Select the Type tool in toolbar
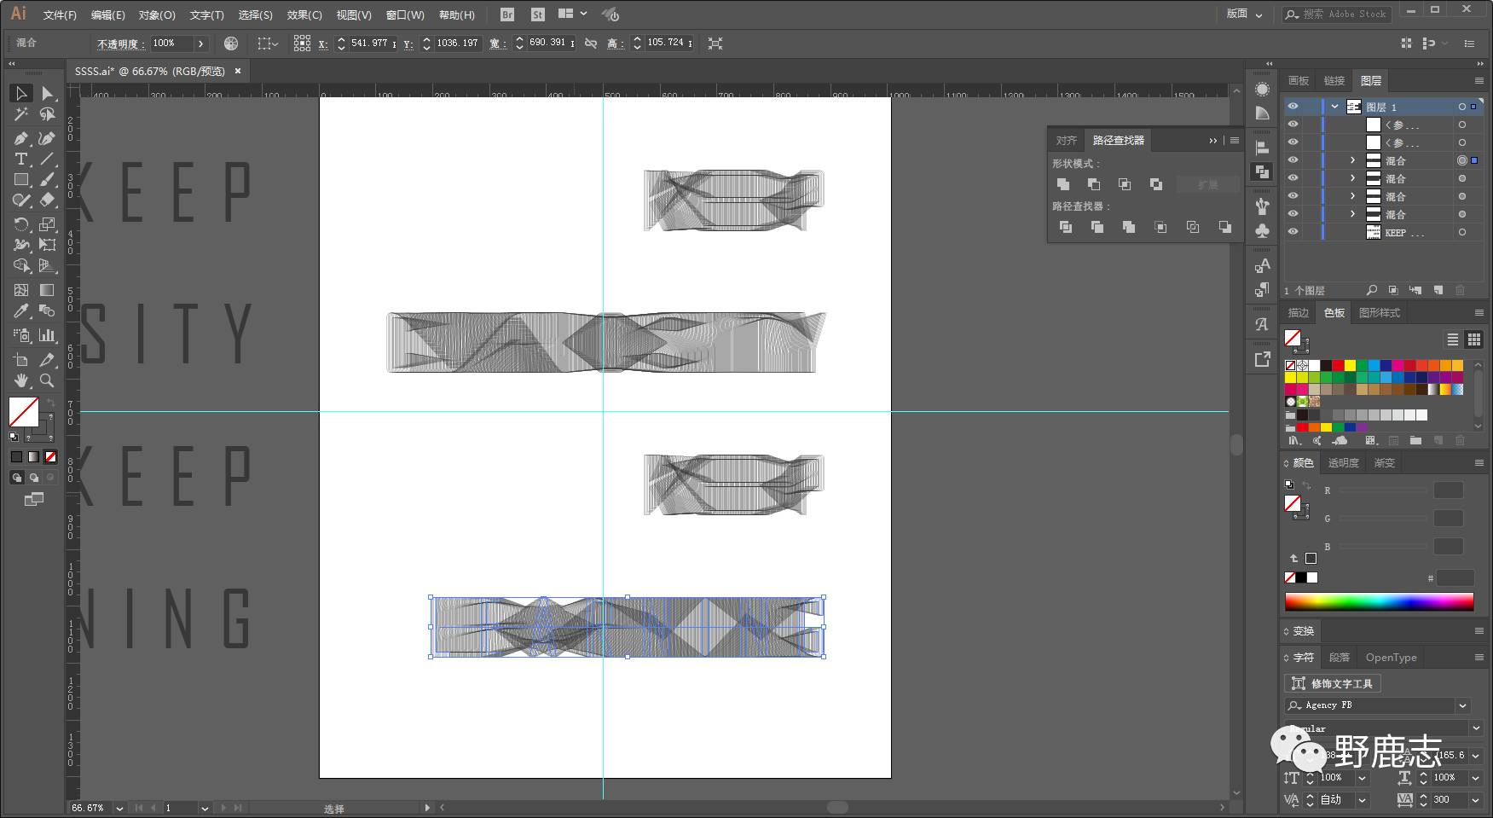 [21, 160]
